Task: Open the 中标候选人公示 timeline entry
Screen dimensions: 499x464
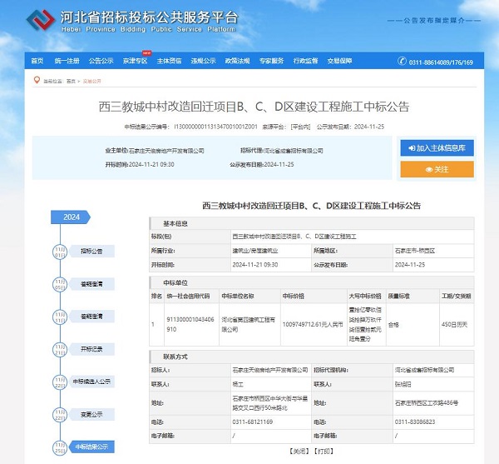Action: 91,381
